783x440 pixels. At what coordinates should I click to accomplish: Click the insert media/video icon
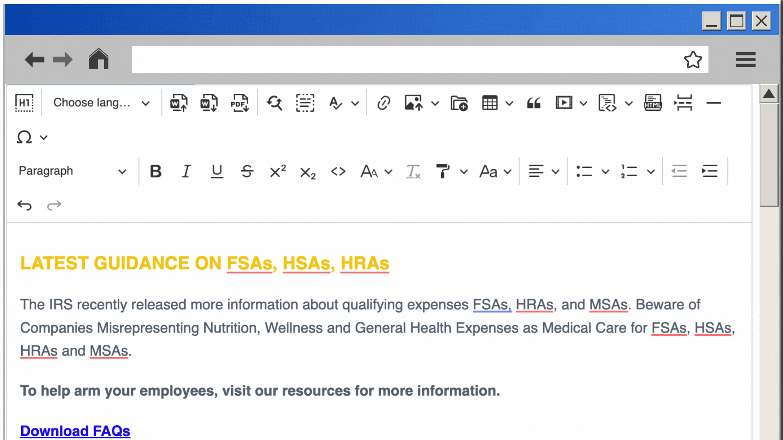pyautogui.click(x=563, y=102)
